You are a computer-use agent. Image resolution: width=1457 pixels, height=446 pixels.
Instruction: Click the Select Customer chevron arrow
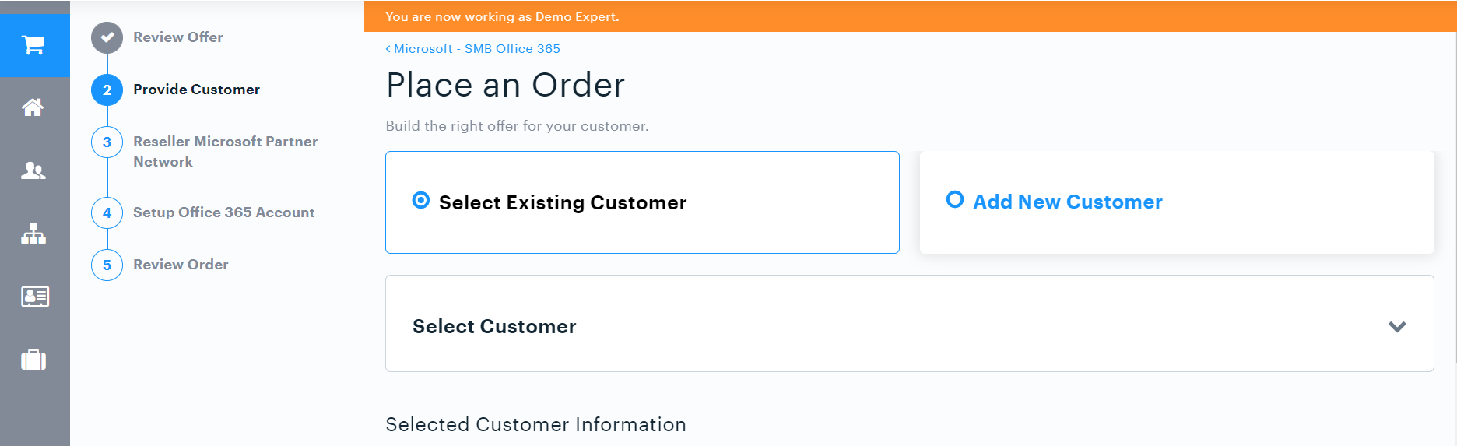pos(1397,327)
